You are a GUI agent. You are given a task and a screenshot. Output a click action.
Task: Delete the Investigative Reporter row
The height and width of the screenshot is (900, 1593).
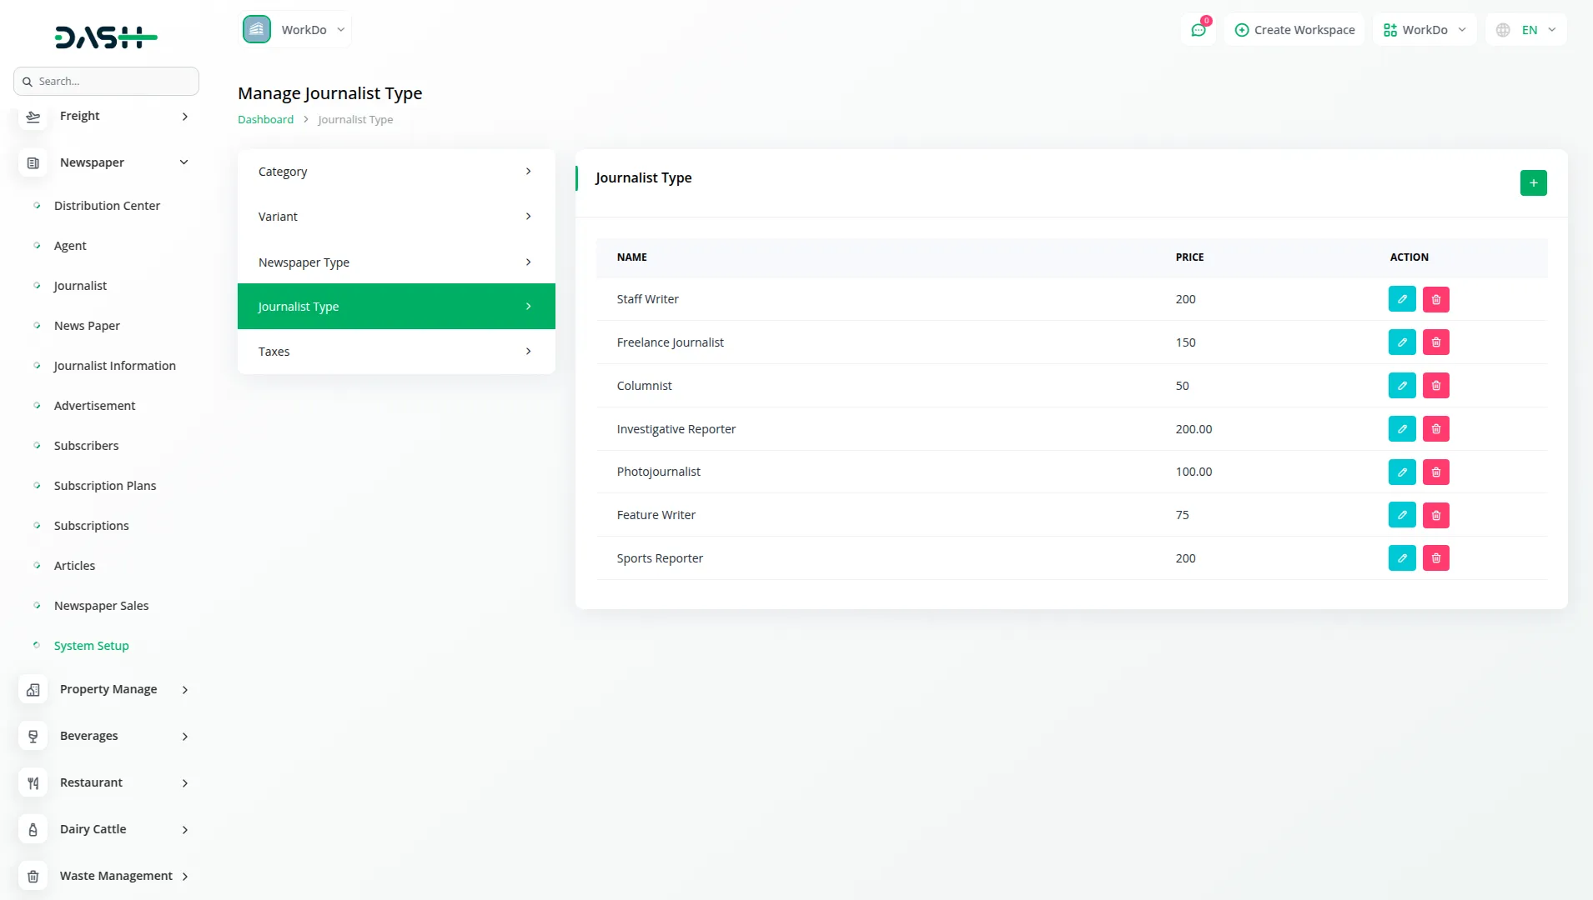point(1435,429)
